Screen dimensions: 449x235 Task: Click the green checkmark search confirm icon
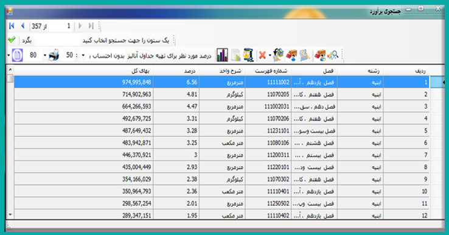point(12,40)
